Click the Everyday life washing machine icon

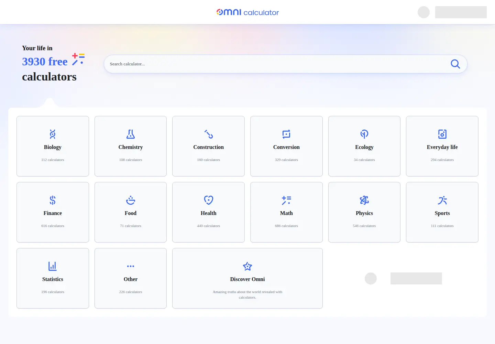pos(442,134)
